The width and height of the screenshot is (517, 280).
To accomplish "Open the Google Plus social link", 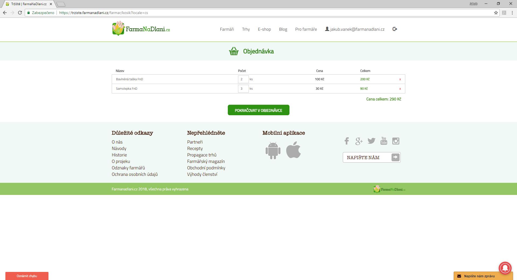I will click(359, 141).
